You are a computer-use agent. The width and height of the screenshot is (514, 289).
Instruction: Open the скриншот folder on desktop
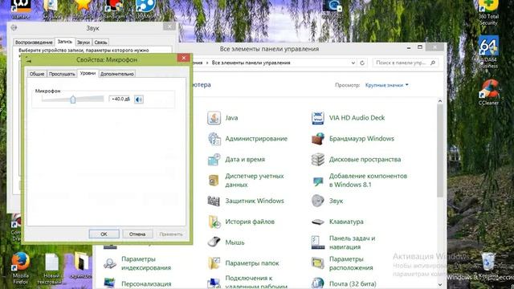pyautogui.click(x=81, y=266)
